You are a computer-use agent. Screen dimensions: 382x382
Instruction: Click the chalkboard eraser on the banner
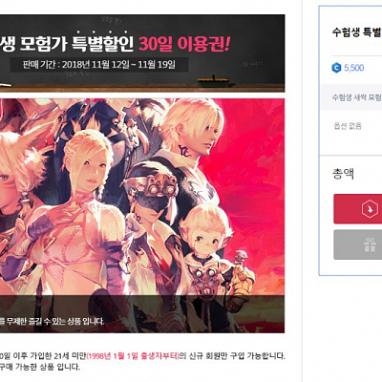(x=213, y=81)
